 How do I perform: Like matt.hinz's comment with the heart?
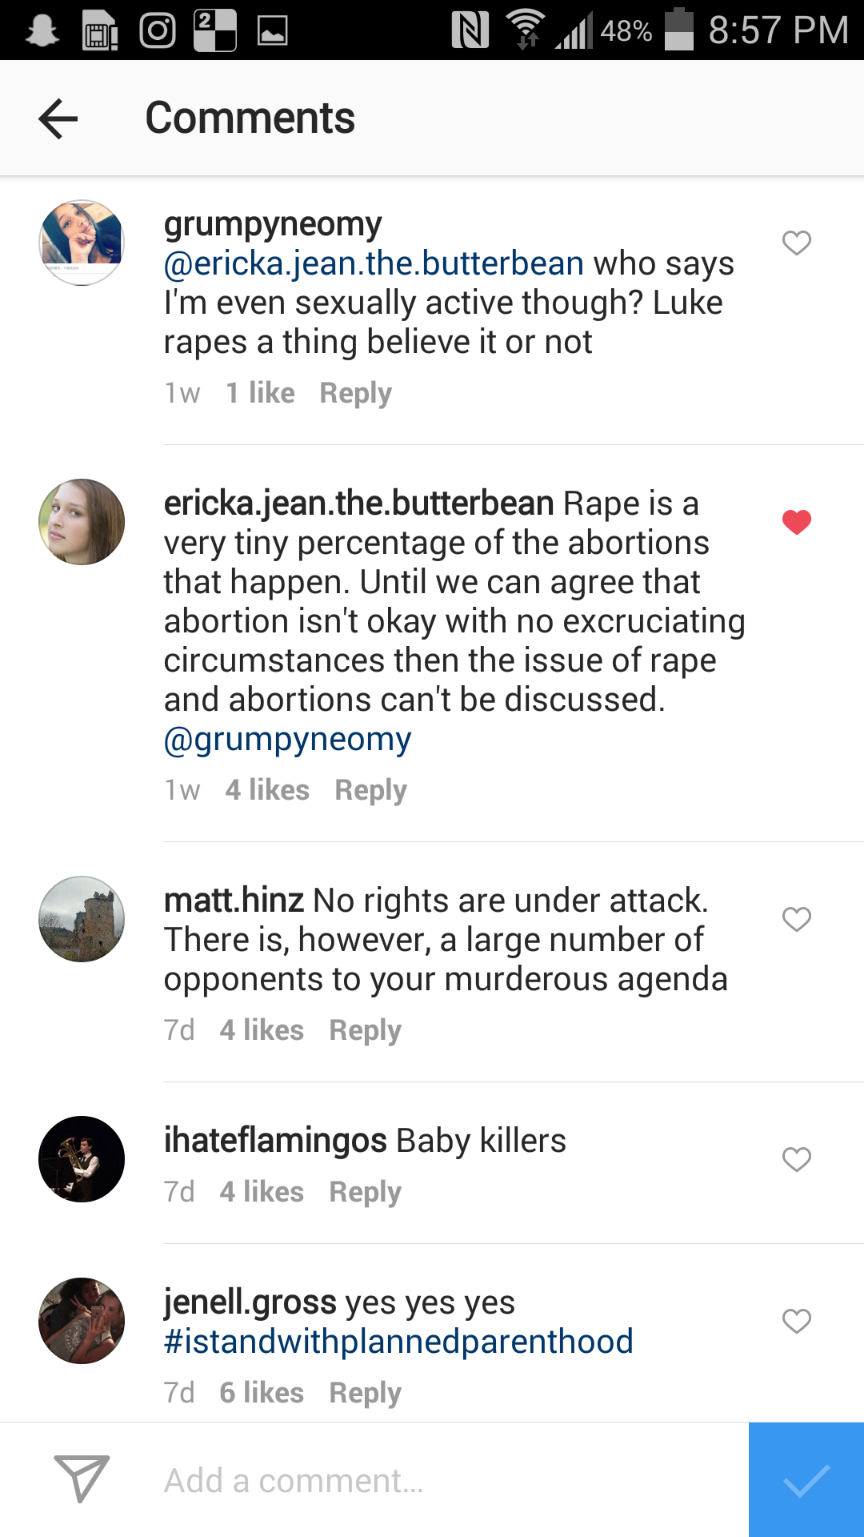(796, 919)
